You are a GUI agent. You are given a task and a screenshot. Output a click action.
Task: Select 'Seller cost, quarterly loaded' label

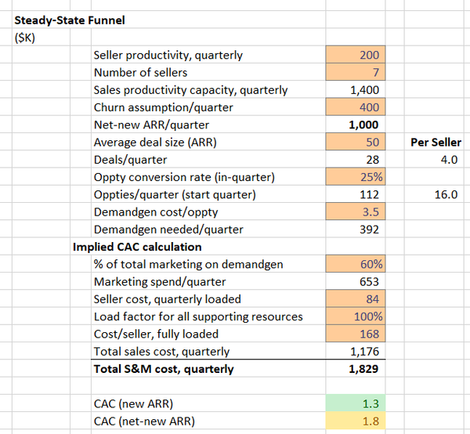(x=168, y=299)
